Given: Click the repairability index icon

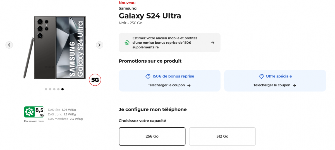Looking at the screenshot, I should click(29, 112).
